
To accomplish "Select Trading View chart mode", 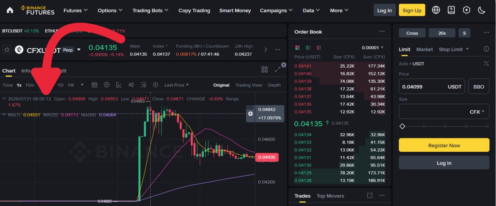I will click(x=249, y=85).
